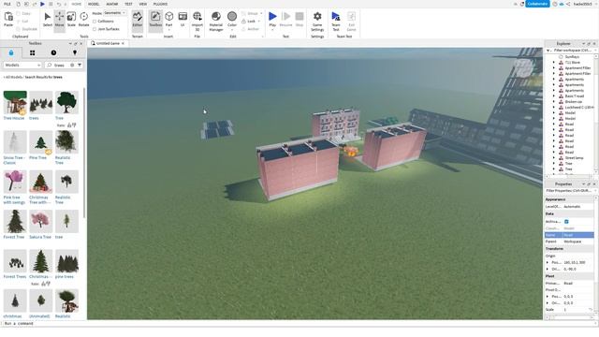Insert a new Part
The height and width of the screenshot is (337, 599).
point(168,20)
